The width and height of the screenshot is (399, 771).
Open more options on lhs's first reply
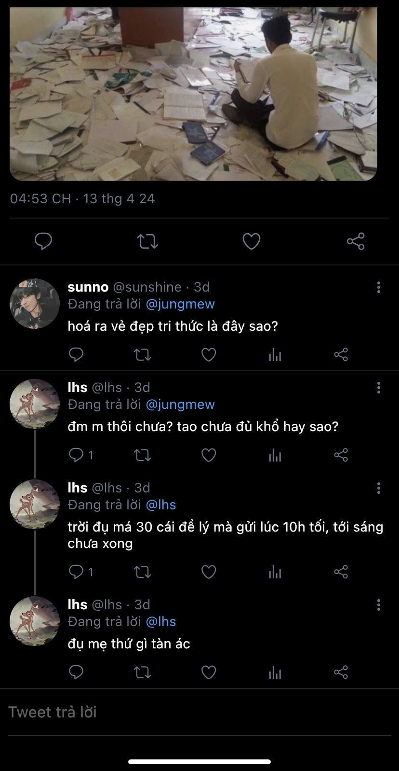379,388
